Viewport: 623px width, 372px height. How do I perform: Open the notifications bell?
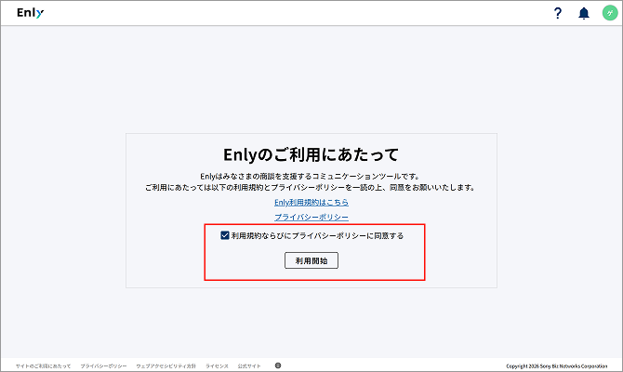pyautogui.click(x=584, y=13)
